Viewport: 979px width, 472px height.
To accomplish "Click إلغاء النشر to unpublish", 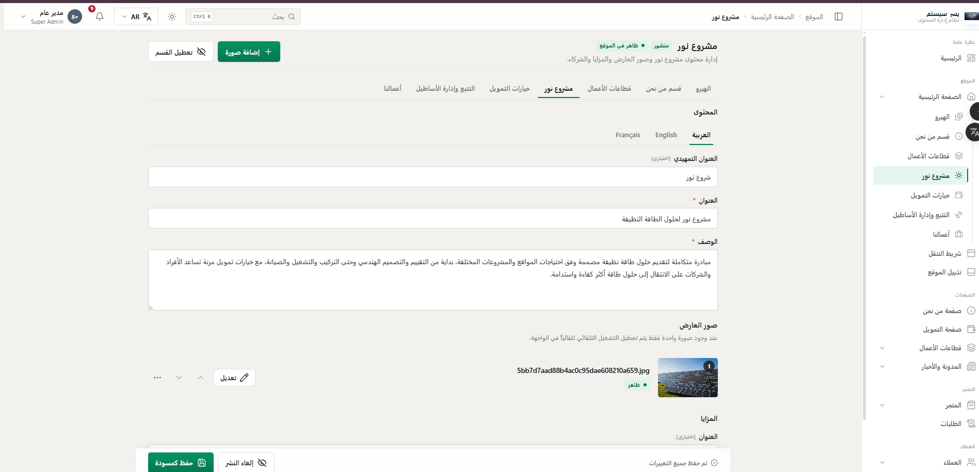I will tap(246, 463).
